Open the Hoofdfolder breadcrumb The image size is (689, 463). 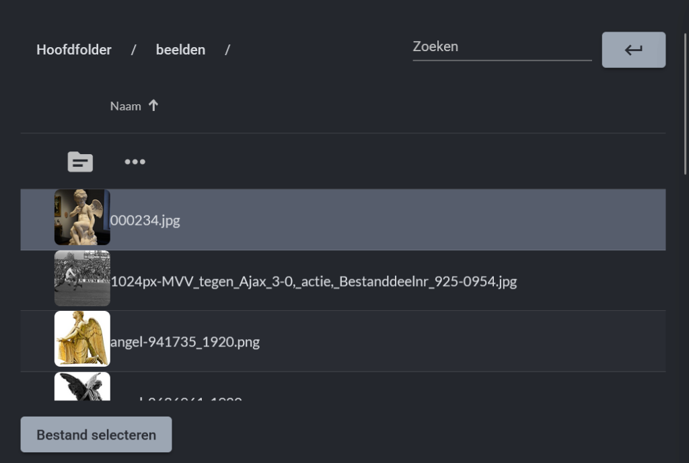tap(74, 50)
